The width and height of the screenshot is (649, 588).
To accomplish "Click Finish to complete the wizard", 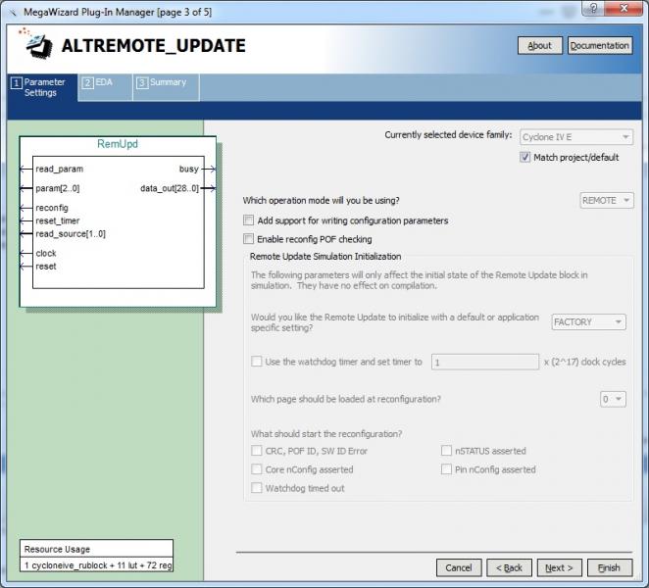I will pyautogui.click(x=609, y=567).
